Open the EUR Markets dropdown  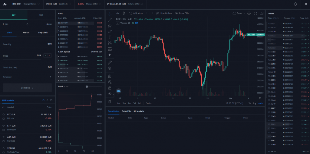8,100
